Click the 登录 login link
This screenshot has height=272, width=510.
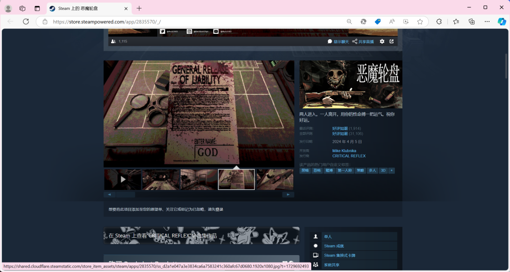click(220, 209)
